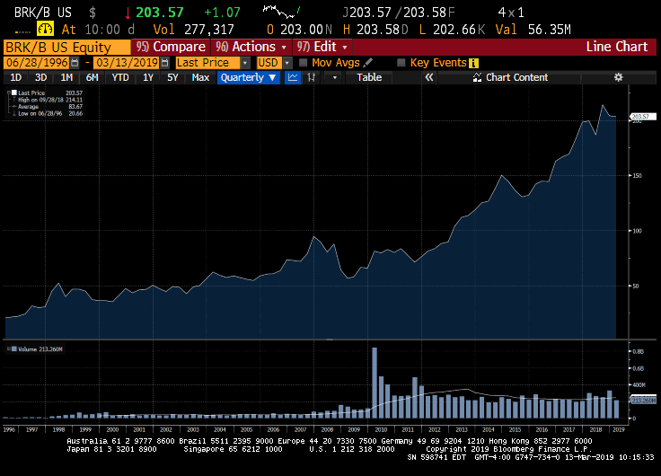
Task: Click the 1996 label on time axis
Action: click(9, 429)
